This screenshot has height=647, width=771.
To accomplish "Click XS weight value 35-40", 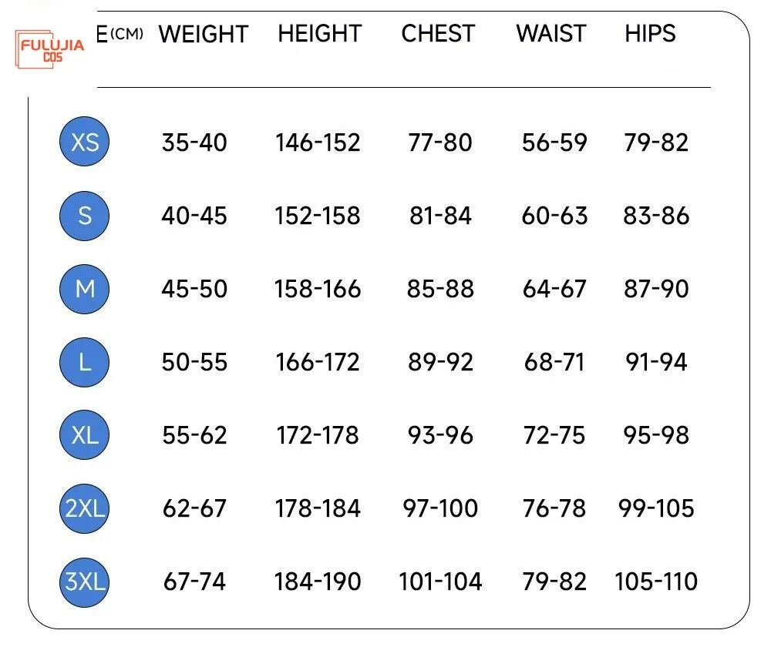I will tap(194, 142).
